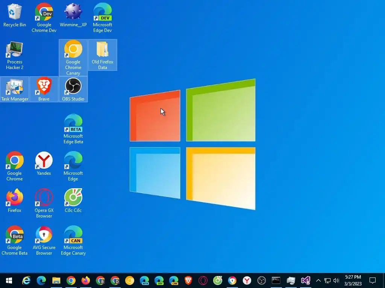The image size is (385, 288).
Task: Open the volume control tray icon
Action: coord(336,280)
